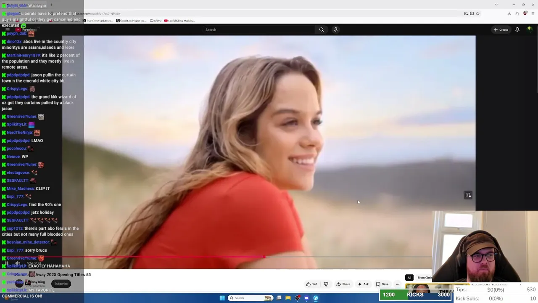538x303 pixels.
Task: Dislike the video with thumbs-down icon
Action: pyautogui.click(x=326, y=284)
